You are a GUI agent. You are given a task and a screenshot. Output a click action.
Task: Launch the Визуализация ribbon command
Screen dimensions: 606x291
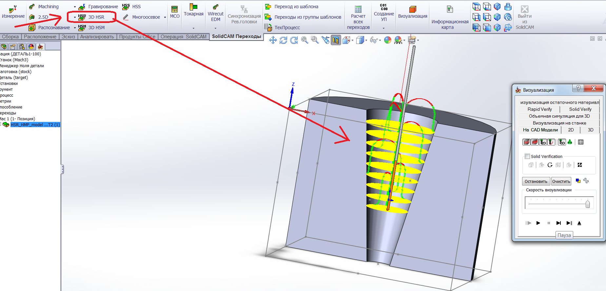coord(413,12)
